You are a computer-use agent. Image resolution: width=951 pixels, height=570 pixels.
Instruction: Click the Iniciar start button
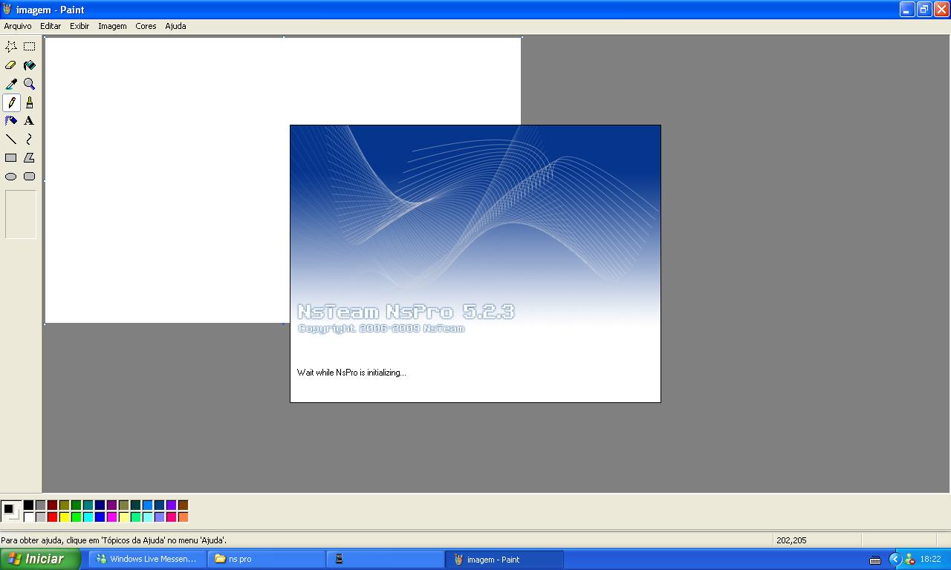pyautogui.click(x=40, y=559)
